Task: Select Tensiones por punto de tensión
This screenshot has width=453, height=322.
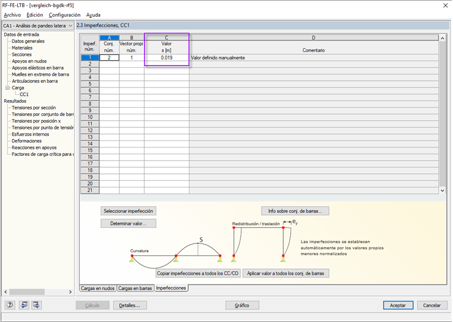Action: click(x=43, y=127)
